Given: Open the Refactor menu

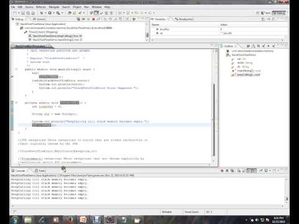Looking at the screenshot, I should pos(40,7).
